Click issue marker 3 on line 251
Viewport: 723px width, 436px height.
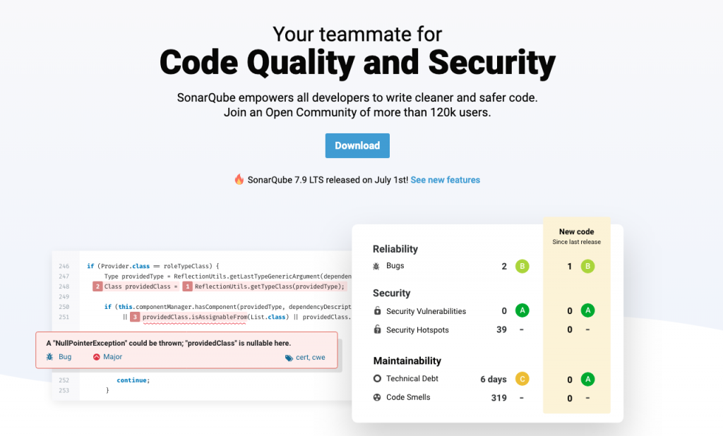tap(135, 317)
